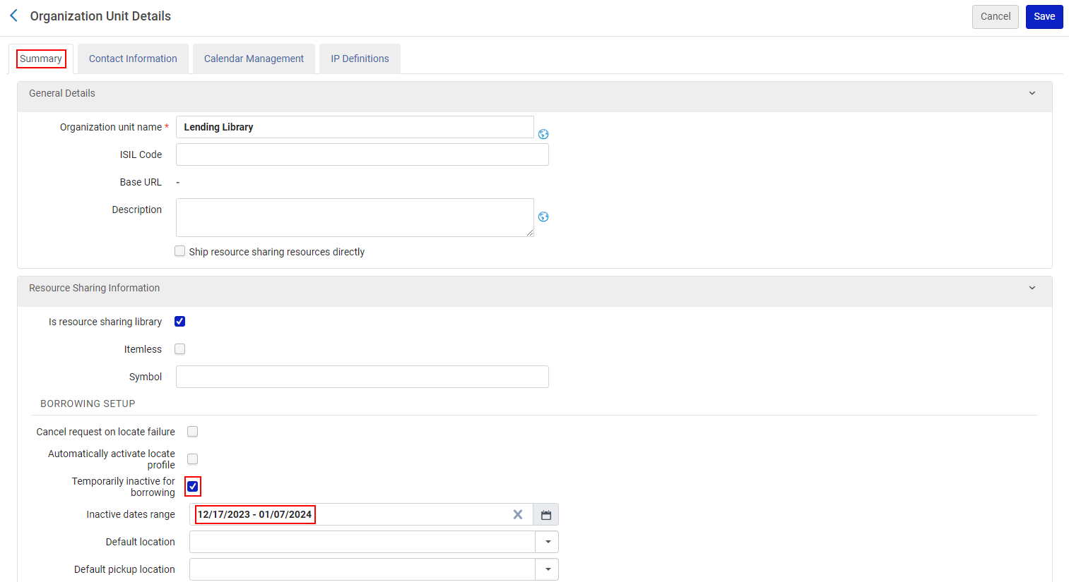The image size is (1069, 582).
Task: Collapse the General Details section
Action: 1032,93
